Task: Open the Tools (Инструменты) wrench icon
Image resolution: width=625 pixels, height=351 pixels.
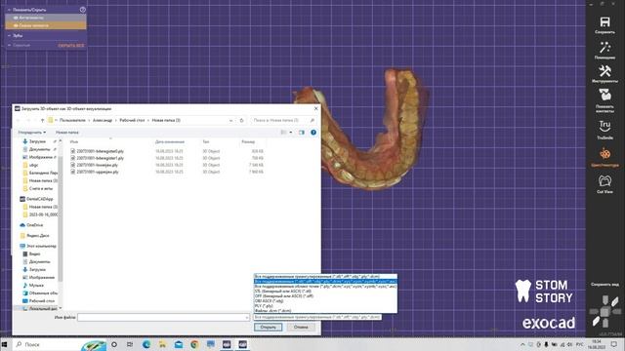Action: [604, 71]
